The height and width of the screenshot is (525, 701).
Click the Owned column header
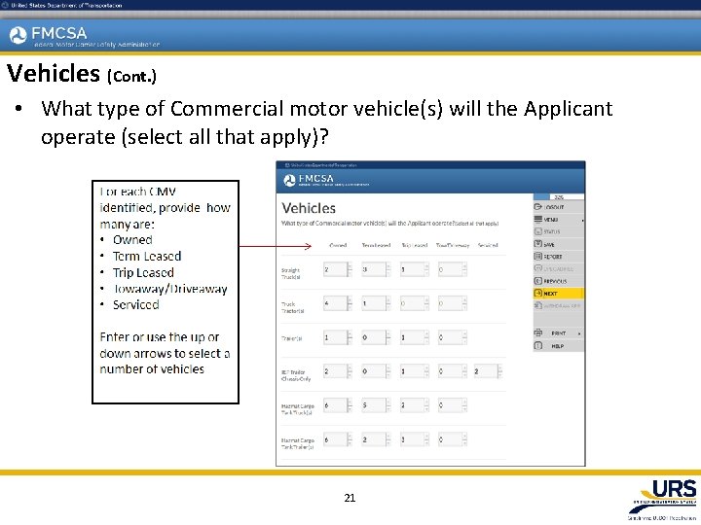click(338, 245)
